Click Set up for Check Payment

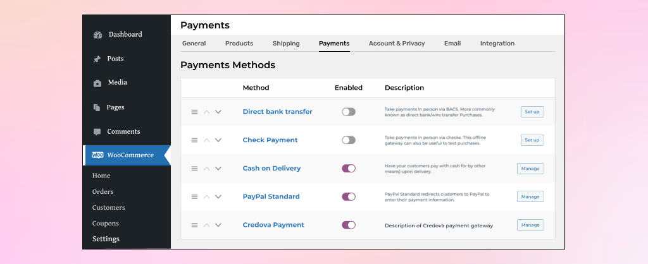click(532, 140)
